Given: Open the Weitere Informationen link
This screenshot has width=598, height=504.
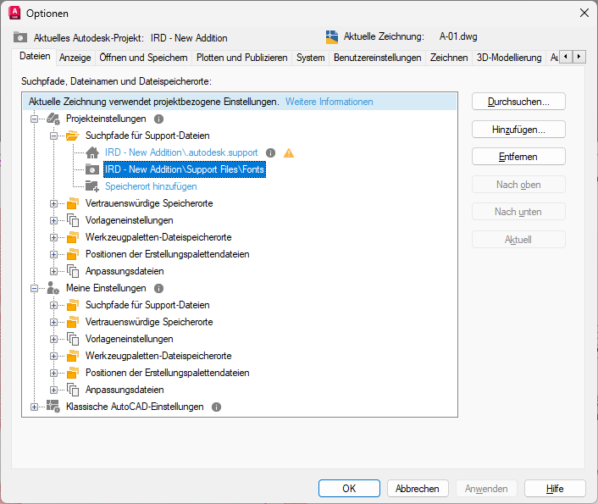Looking at the screenshot, I should pos(329,102).
